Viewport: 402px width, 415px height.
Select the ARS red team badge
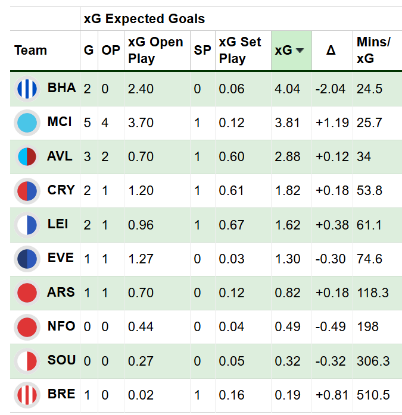click(x=27, y=293)
